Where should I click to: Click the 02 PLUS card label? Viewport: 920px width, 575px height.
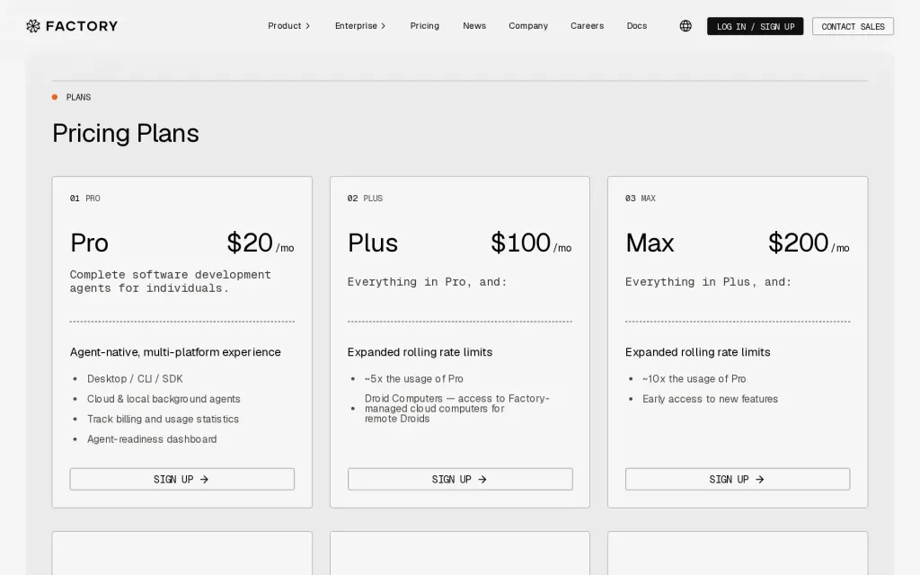[365, 199]
